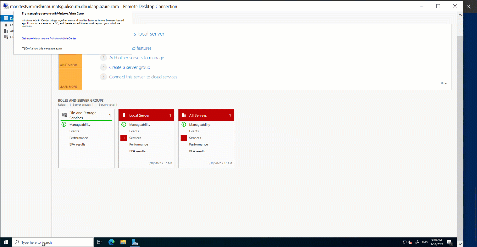Open All Servers tile header
The width and height of the screenshot is (477, 247).
206,115
